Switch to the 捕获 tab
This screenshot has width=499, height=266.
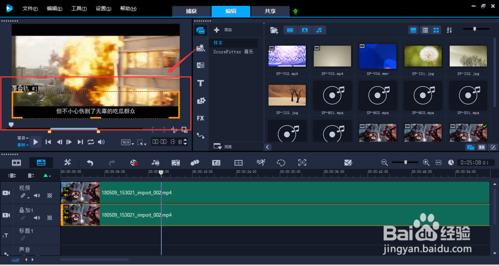click(192, 11)
